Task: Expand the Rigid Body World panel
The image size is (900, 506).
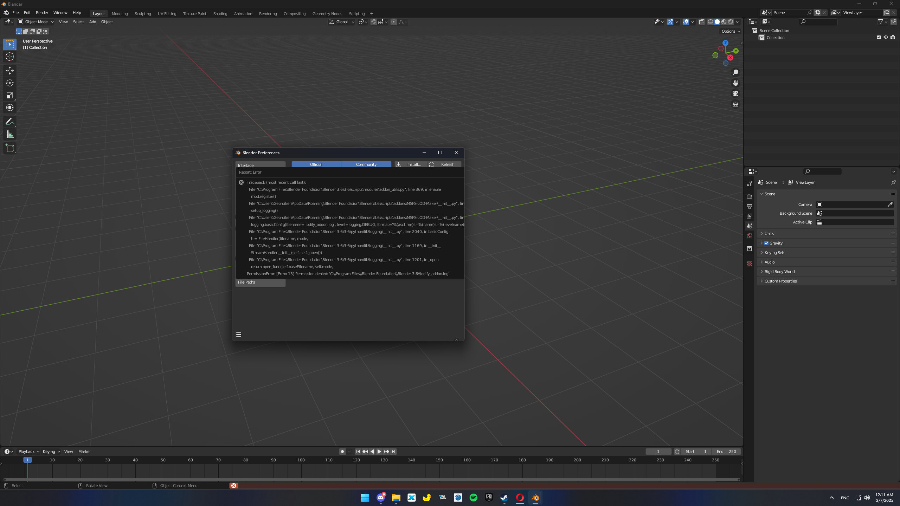Action: 827,272
